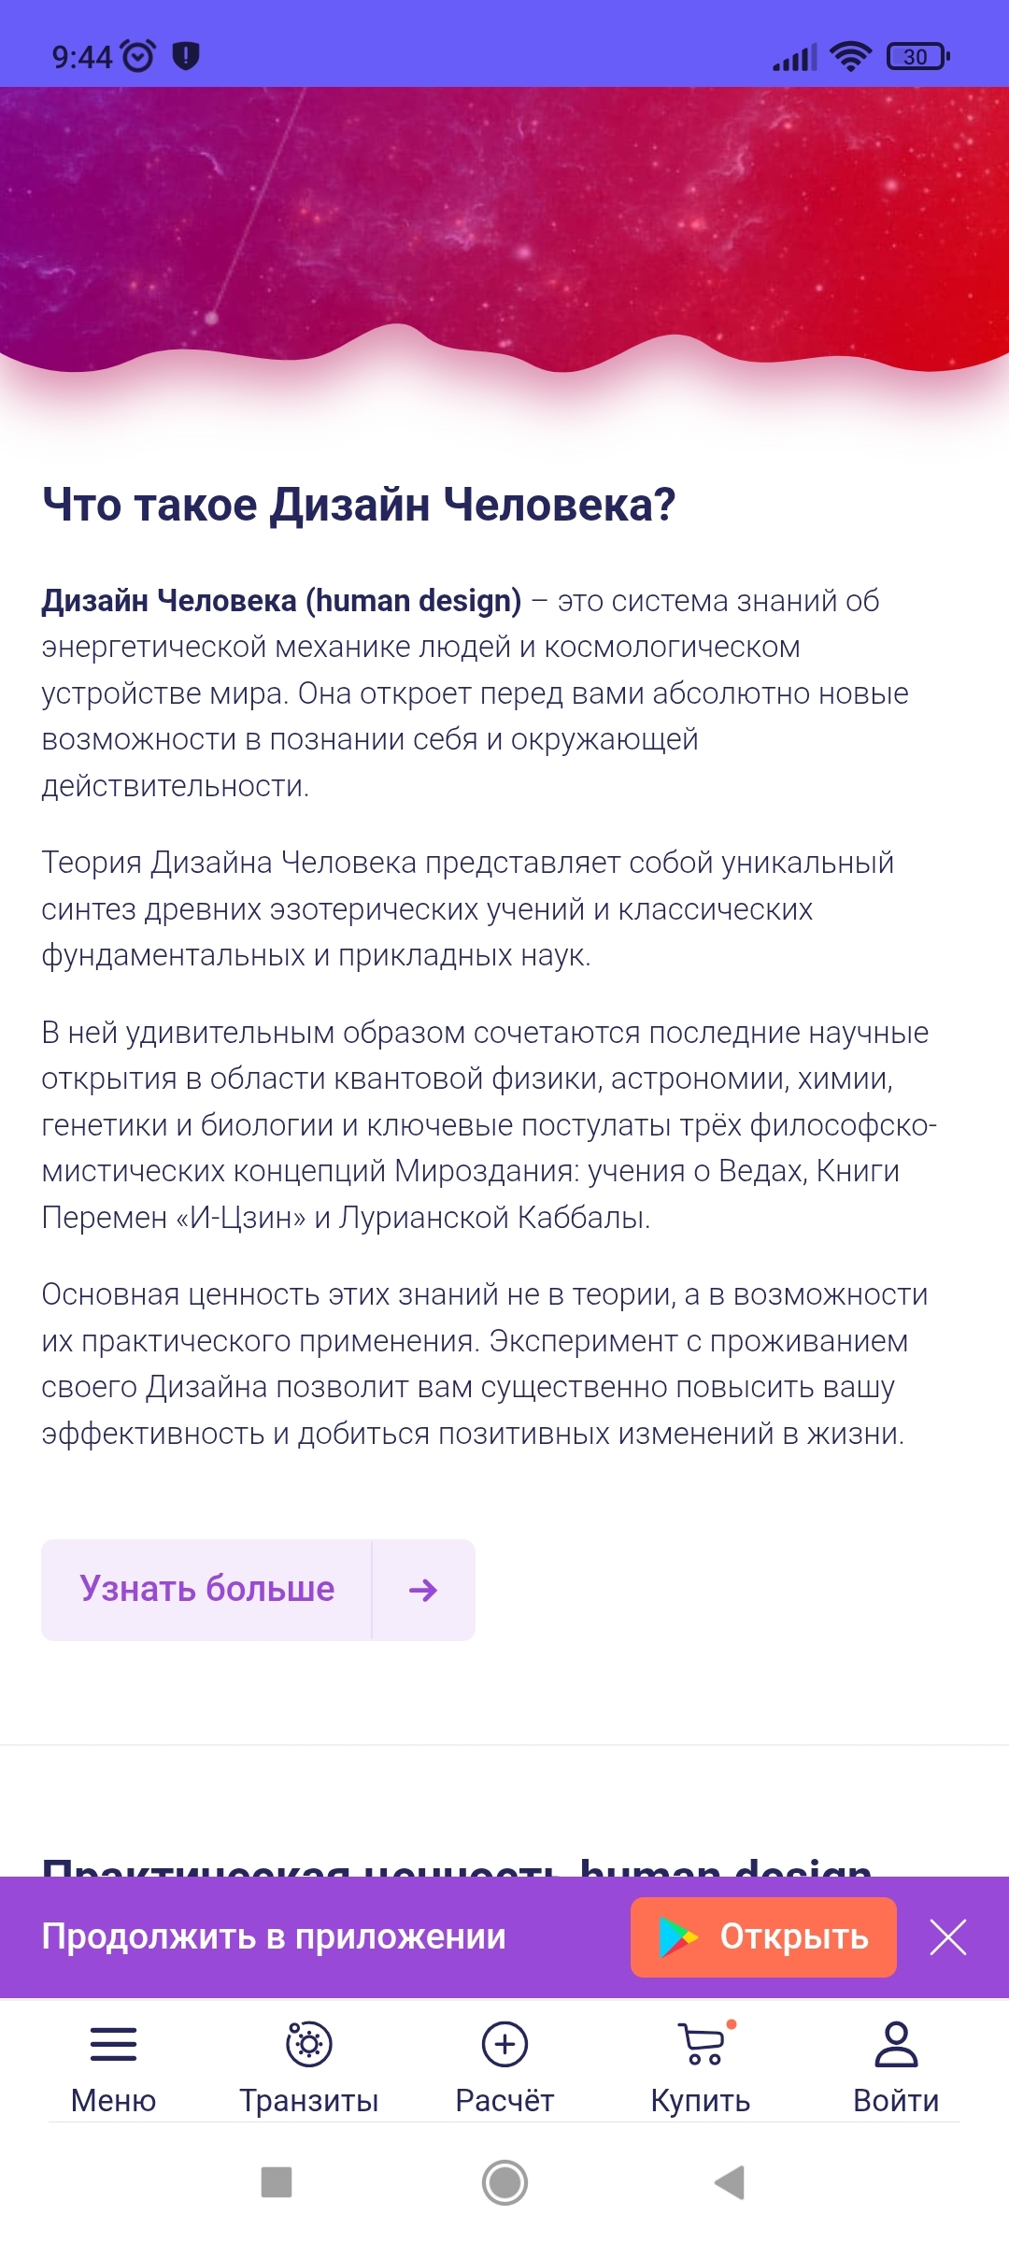The image size is (1009, 2243).
Task: Tap the Продолжить в приложении banner text
Action: click(274, 1937)
